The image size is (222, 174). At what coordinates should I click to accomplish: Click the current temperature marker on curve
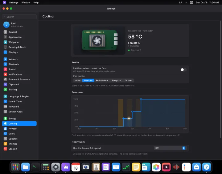129,118
